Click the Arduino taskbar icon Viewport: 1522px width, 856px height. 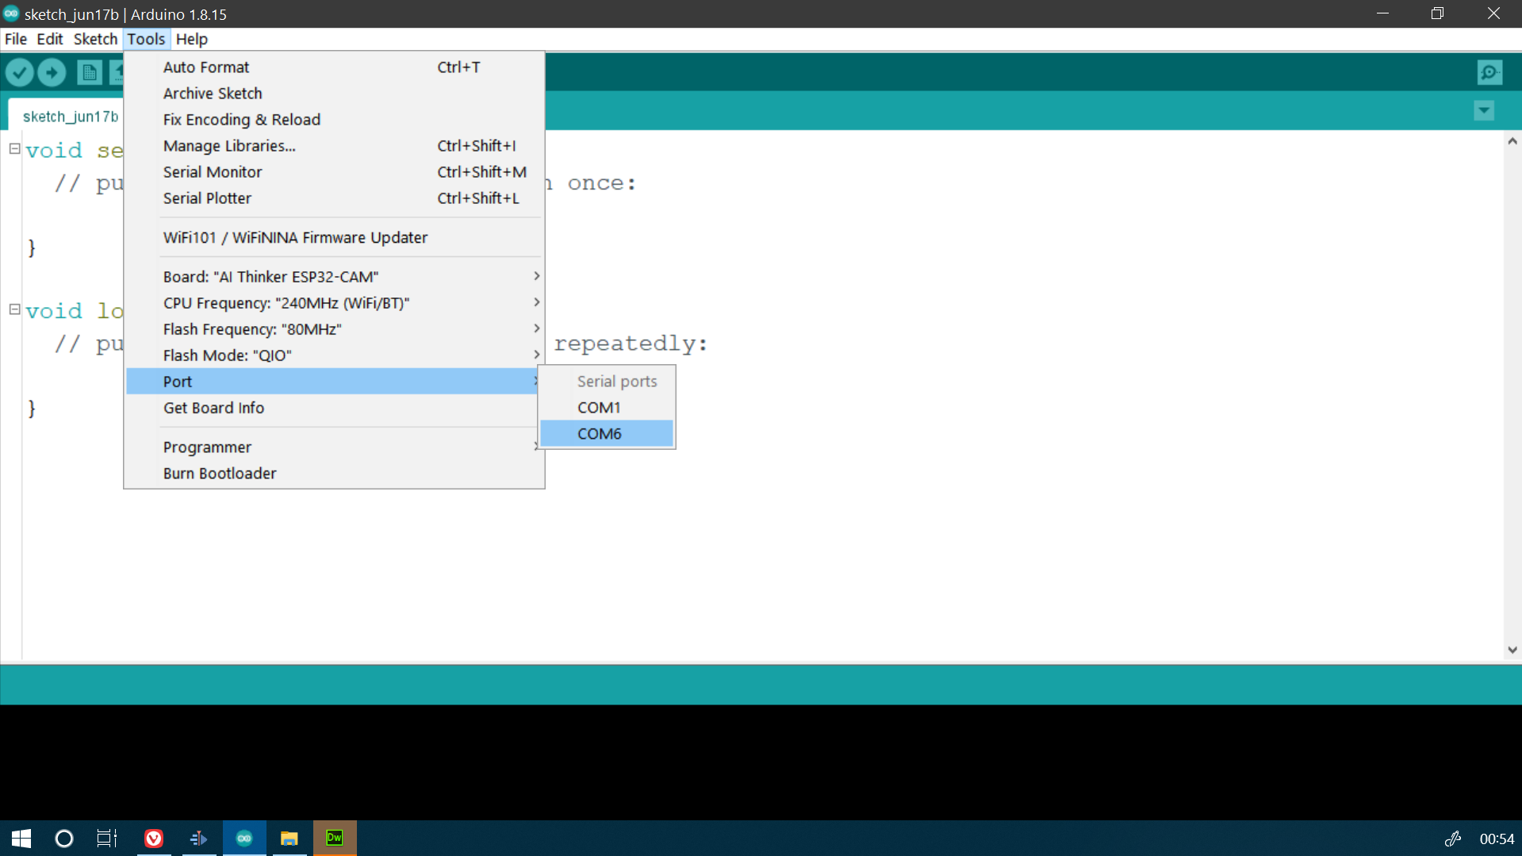[244, 839]
